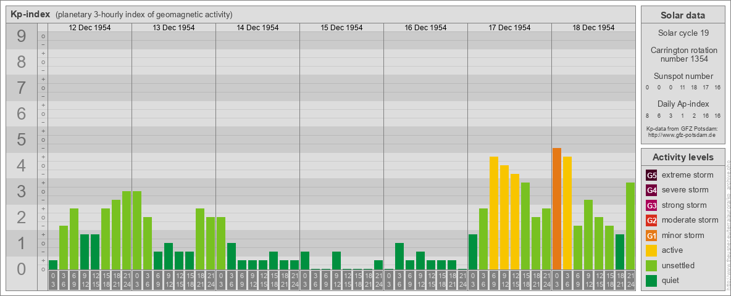Click the yellow 3-6h bar on 18 Dec
731x296 pixels.
pos(567,213)
